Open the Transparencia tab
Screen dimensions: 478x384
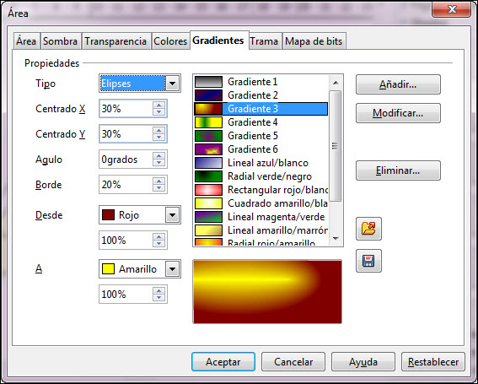point(115,41)
